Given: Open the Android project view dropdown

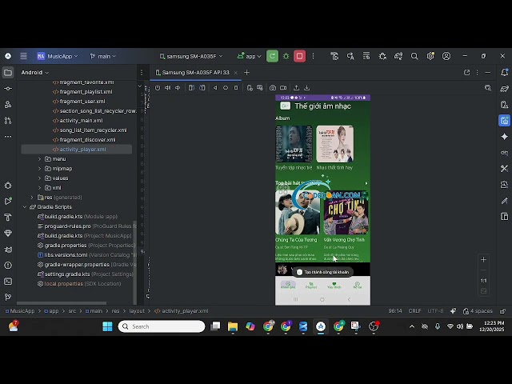Looking at the screenshot, I should point(34,73).
